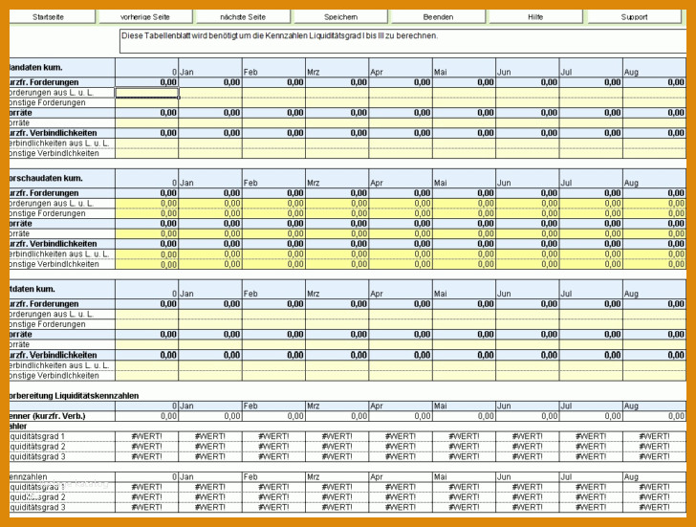This screenshot has height=527, width=696.
Task: Select the description text box about Liquiditätsgrad
Action: pos(403,41)
